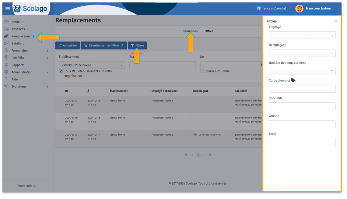Switch to the Demandes tab

[x=190, y=31]
